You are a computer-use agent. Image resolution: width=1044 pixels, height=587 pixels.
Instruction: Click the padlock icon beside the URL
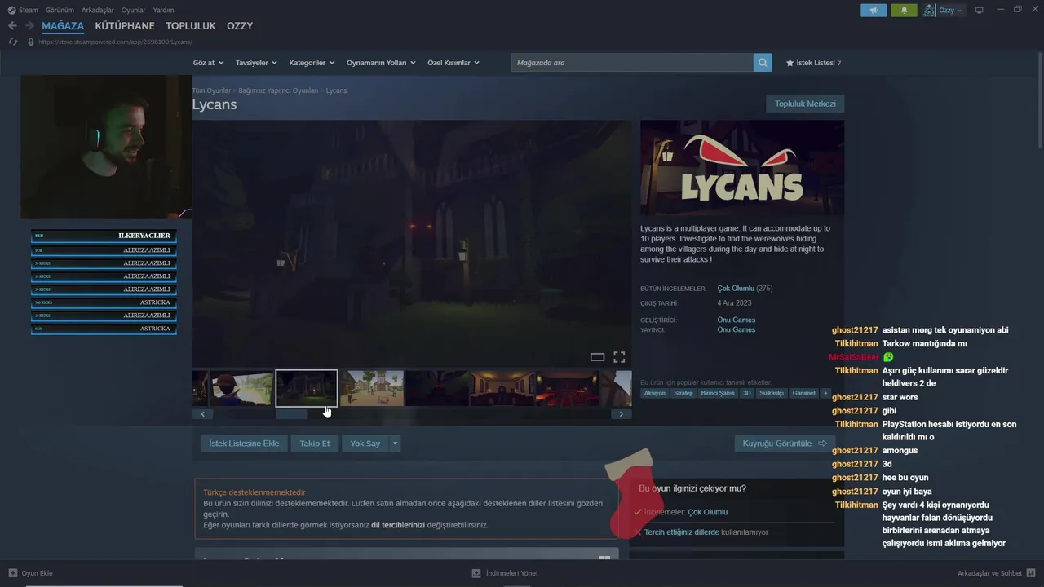pos(31,42)
